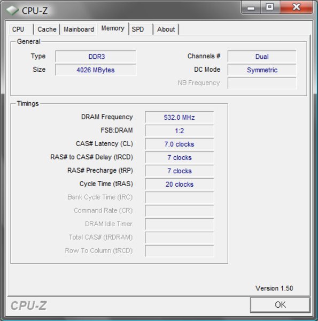The image size is (318, 321).
Task: Click the CPU-Z chip icon in title bar
Action: (12, 10)
